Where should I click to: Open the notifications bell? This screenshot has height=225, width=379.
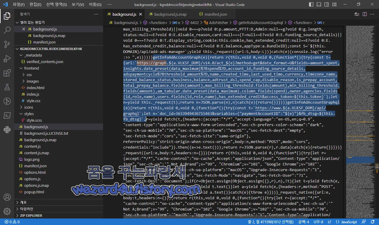pyautogui.click(x=372, y=222)
